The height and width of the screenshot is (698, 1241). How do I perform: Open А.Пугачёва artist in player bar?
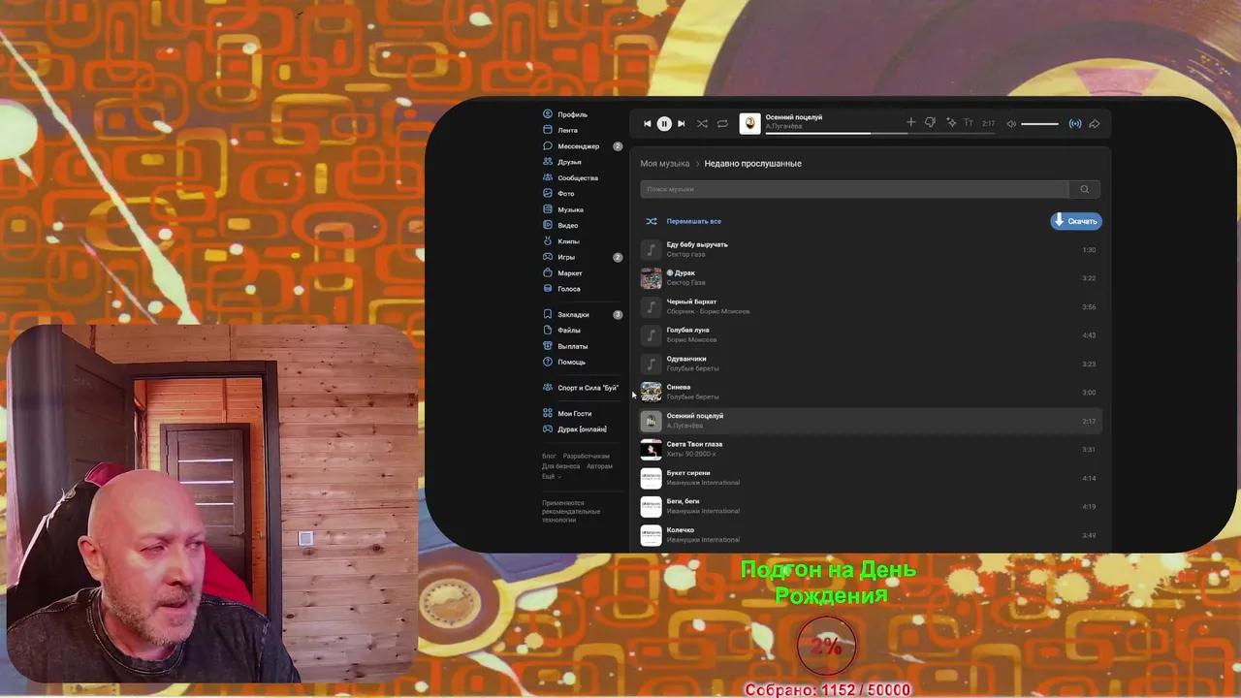tap(781, 127)
